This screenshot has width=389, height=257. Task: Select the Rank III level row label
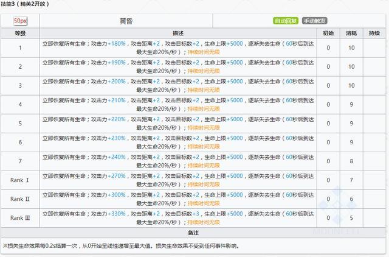coord(20,218)
